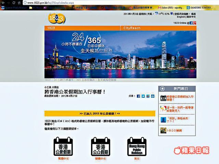
Task: Share the article on Twitter
Action: (143, 96)
